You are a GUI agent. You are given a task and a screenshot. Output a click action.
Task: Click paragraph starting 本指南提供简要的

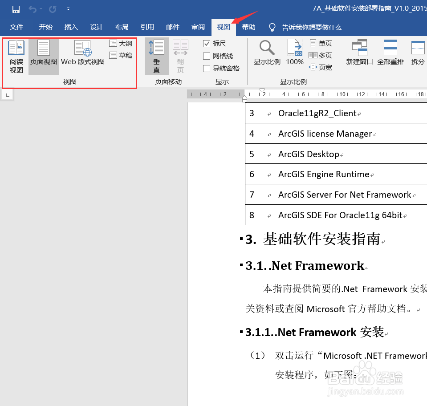336,299
